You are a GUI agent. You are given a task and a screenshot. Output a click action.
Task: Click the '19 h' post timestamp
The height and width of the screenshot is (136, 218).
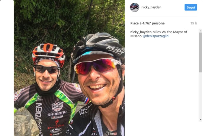tap(194, 23)
